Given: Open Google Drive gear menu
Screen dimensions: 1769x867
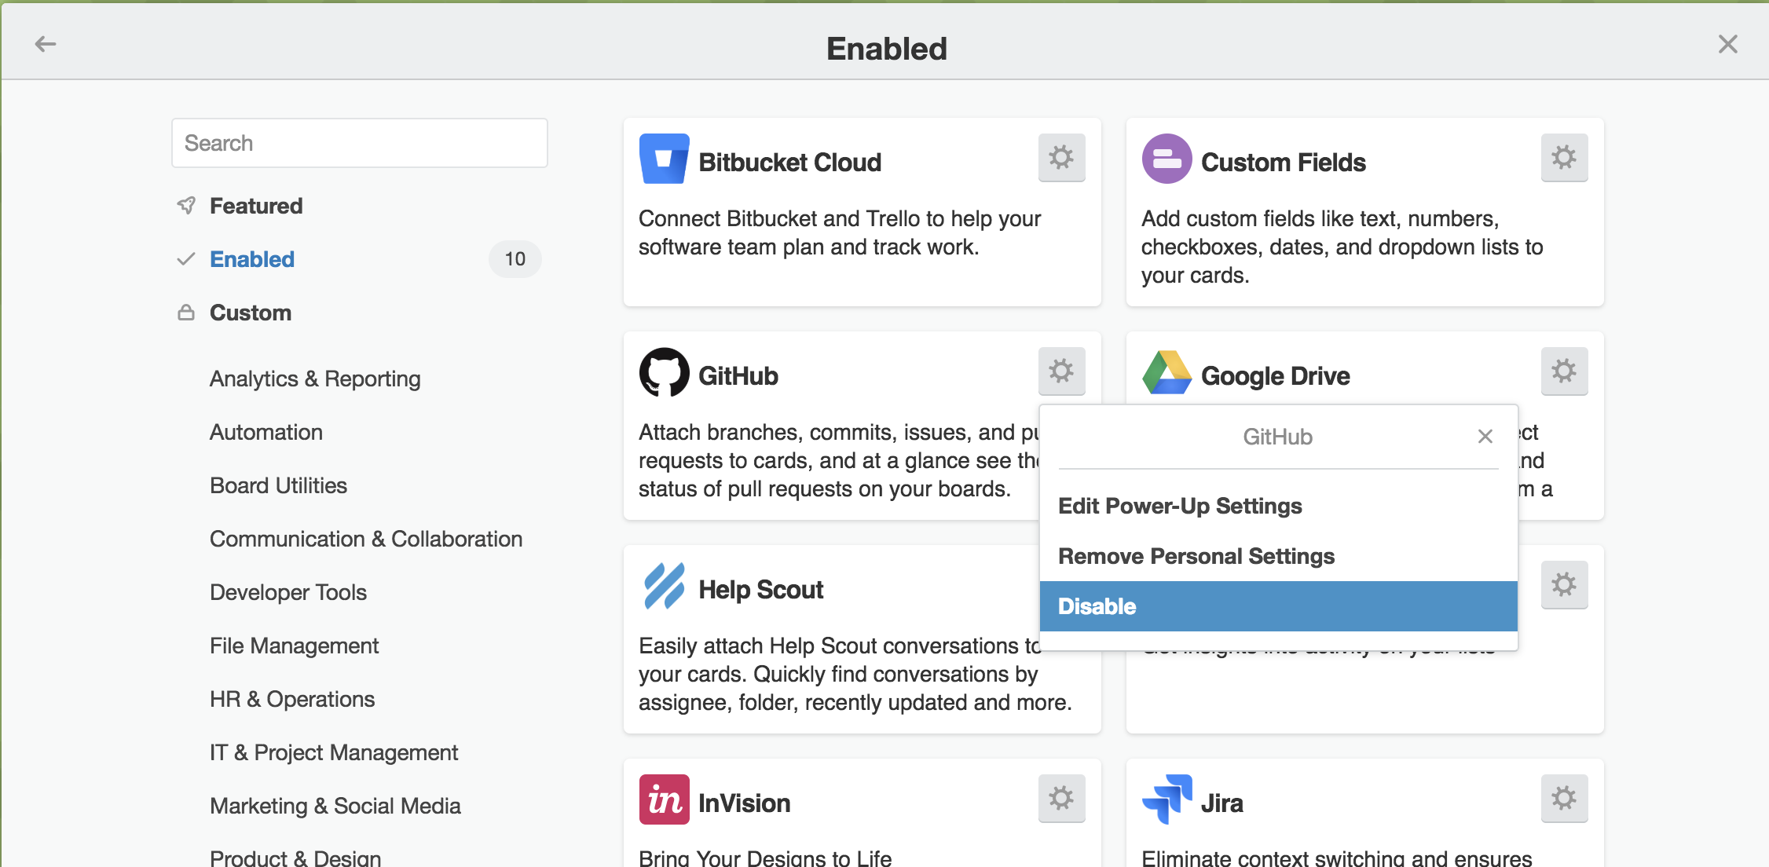Looking at the screenshot, I should 1564,371.
